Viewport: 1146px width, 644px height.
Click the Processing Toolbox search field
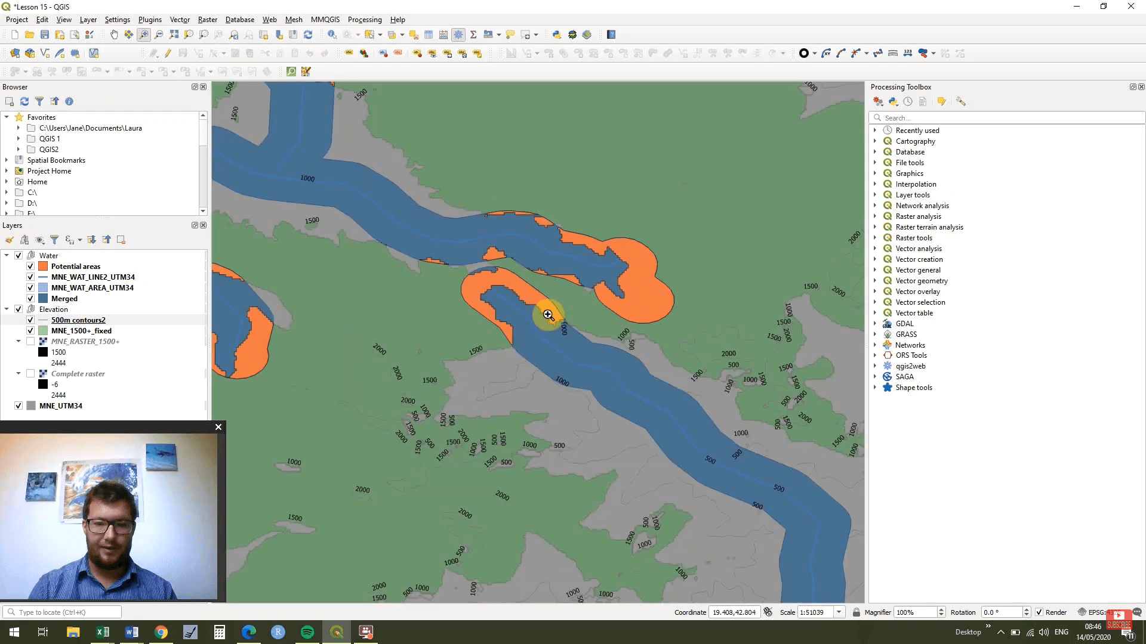pyautogui.click(x=1008, y=118)
